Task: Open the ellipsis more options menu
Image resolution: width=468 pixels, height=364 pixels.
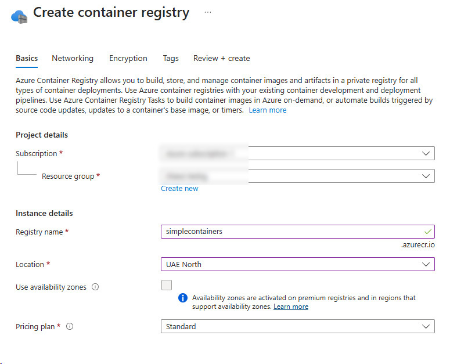Action: click(208, 12)
